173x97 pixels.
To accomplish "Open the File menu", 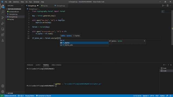I will 6,2.
